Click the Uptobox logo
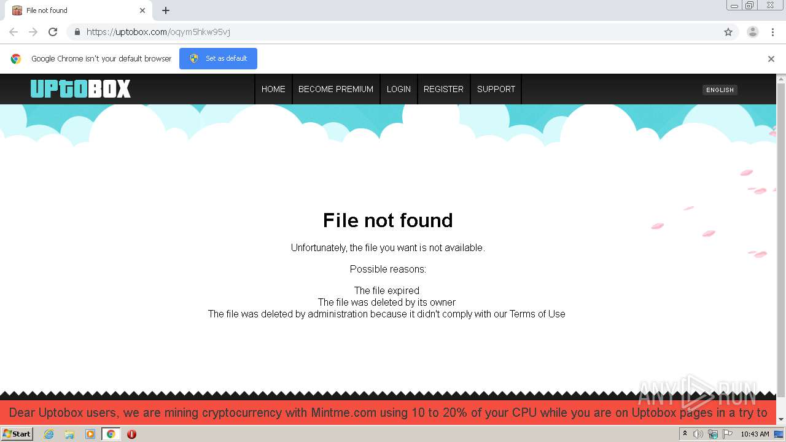The height and width of the screenshot is (442, 786). 80,89
